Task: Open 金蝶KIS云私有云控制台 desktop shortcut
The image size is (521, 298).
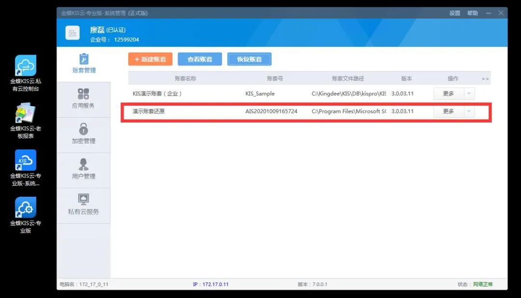Action: coord(26,73)
